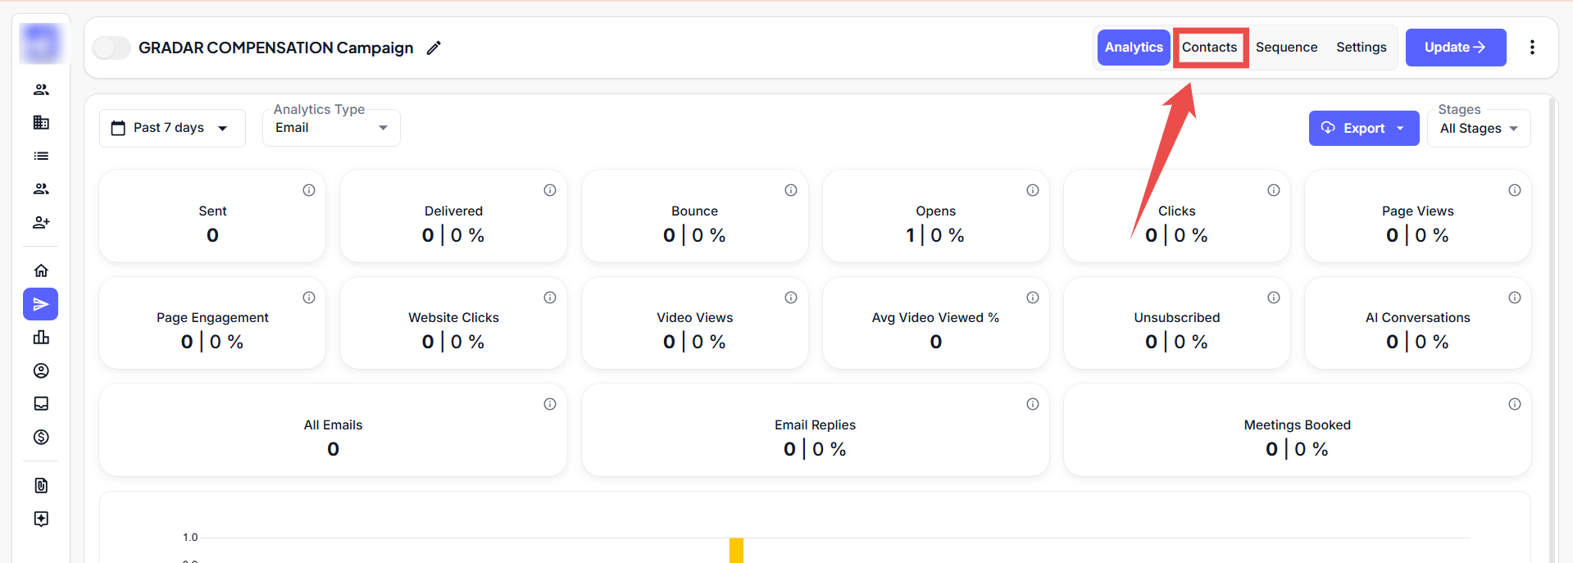Open the building companies icon in sidebar

pos(41,123)
